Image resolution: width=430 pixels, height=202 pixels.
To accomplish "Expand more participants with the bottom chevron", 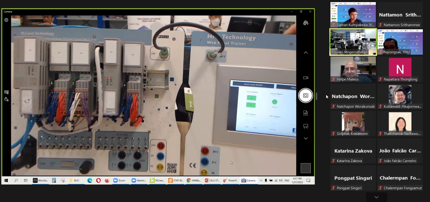I will 376,197.
